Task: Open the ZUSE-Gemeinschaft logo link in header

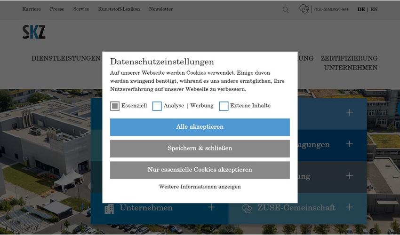Action: 324,9
